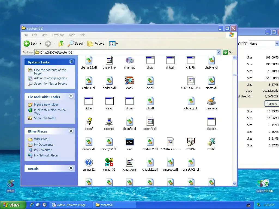The width and height of the screenshot is (279, 209).
Task: Select the clspack program icon
Action: 211,122
